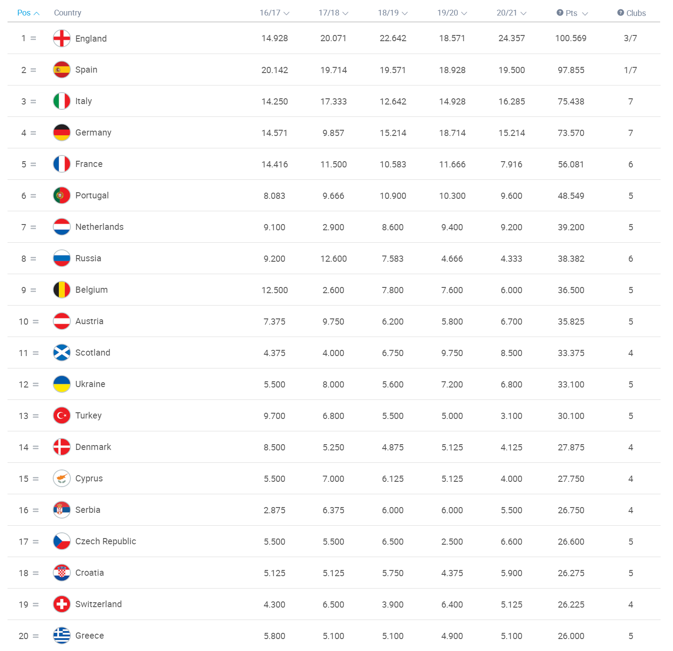Click the England flag icon
This screenshot has height=651, width=673.
click(x=62, y=38)
